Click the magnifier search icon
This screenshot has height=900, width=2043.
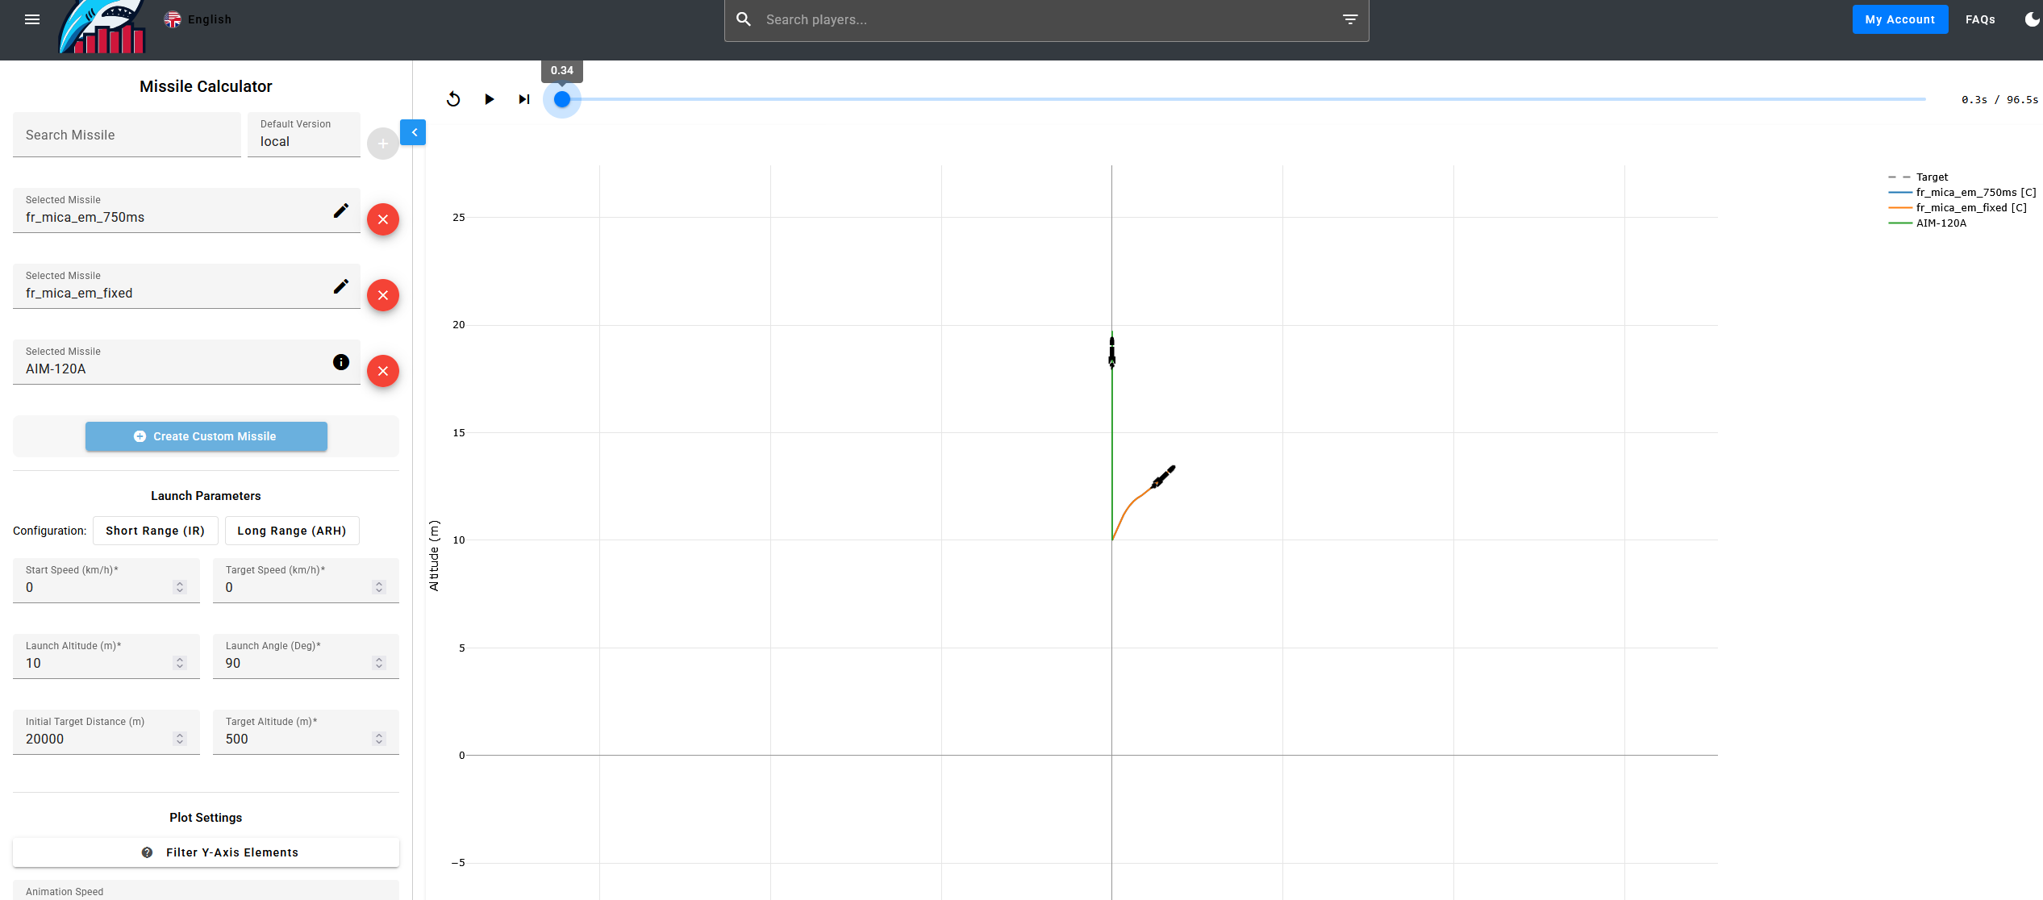point(744,19)
